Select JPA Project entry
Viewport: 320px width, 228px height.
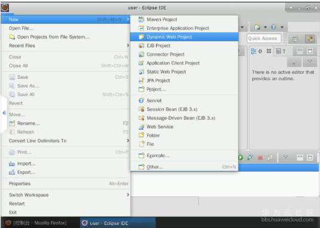point(184,81)
